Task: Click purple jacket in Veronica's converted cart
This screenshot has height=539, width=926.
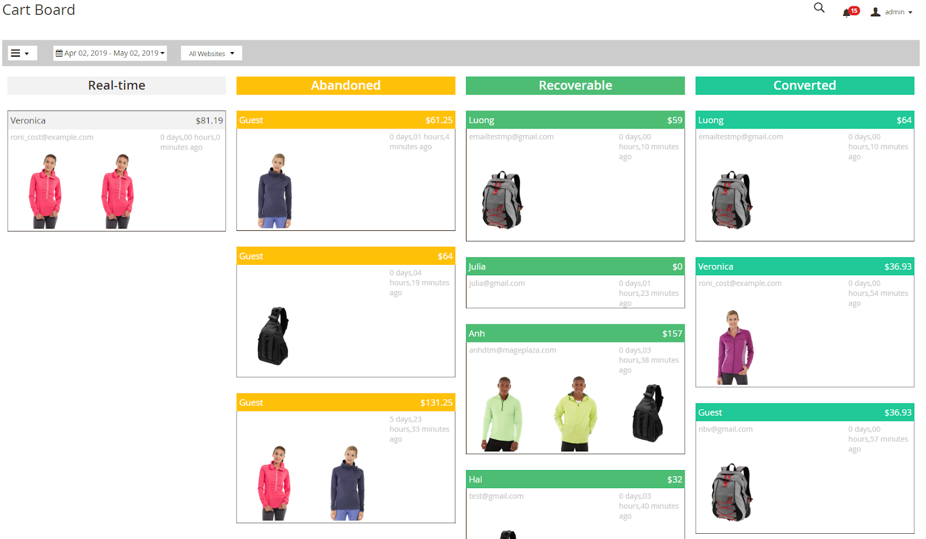Action: 735,347
